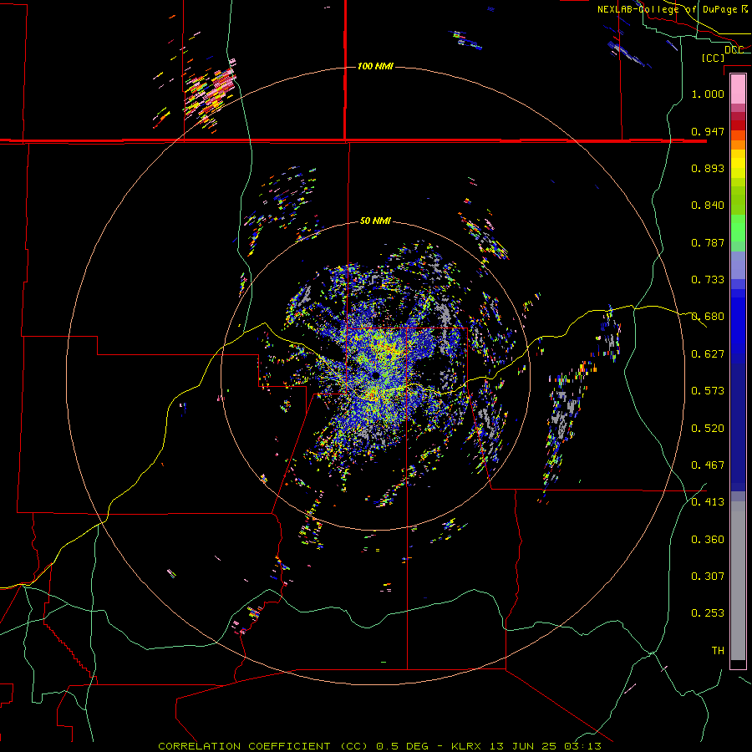The width and height of the screenshot is (752, 752).
Task: Select the 0.627 scale value
Action: click(x=708, y=354)
